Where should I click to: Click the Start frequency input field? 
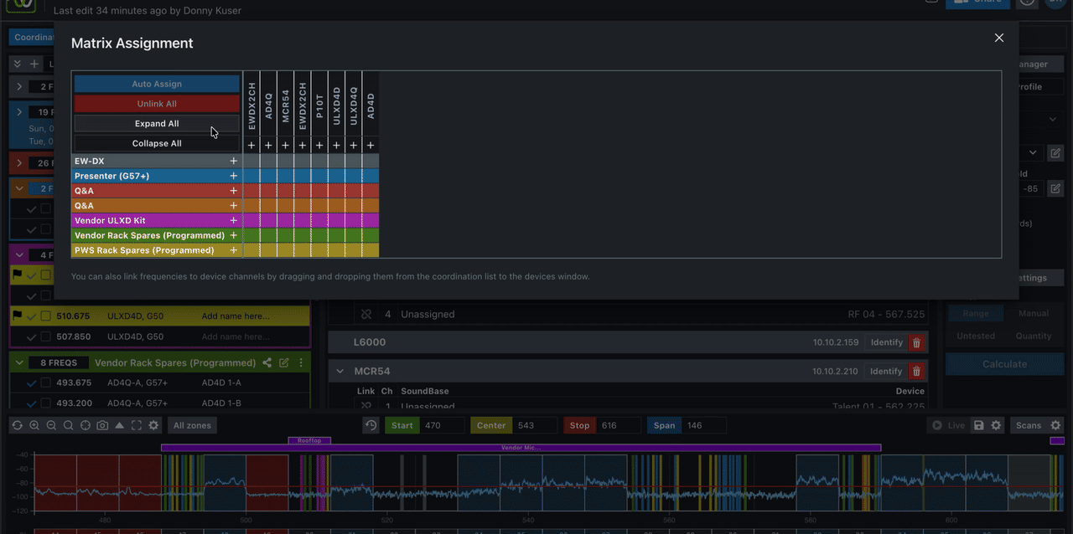[442, 425]
